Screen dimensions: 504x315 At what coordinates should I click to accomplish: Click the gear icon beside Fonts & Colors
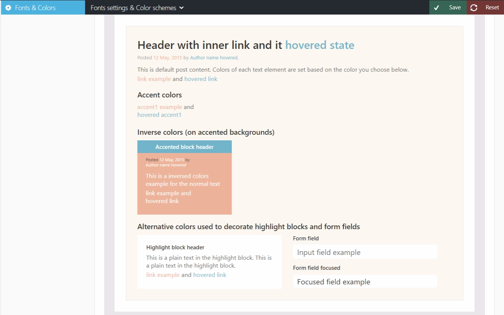click(8, 7)
